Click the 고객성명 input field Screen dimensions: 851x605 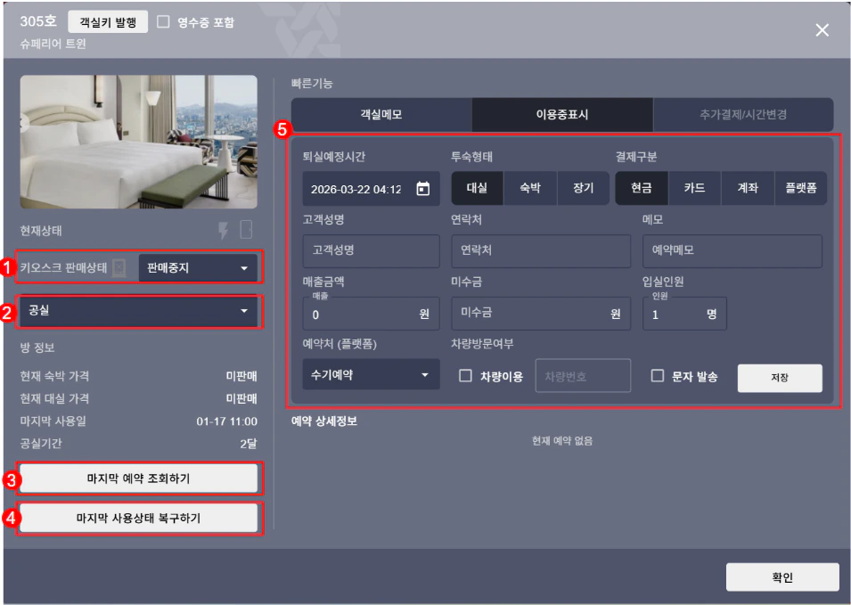372,250
